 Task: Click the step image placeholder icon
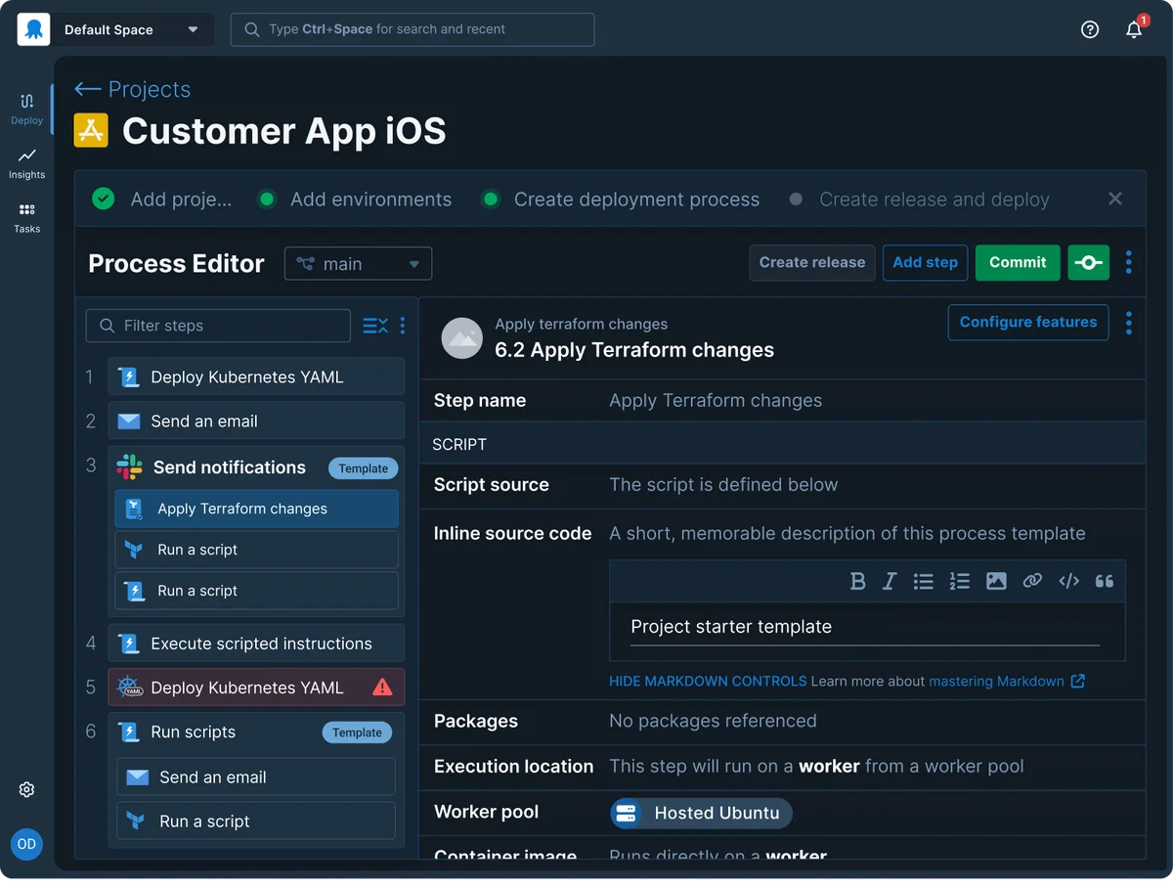[461, 337]
